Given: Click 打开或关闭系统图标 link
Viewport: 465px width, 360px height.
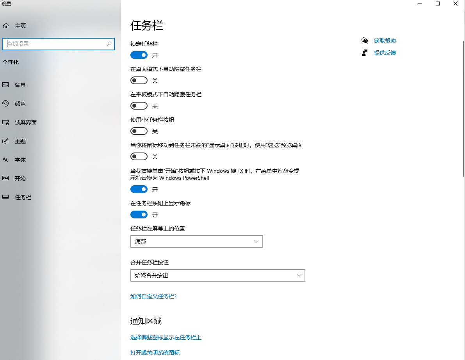Looking at the screenshot, I should click(155, 353).
